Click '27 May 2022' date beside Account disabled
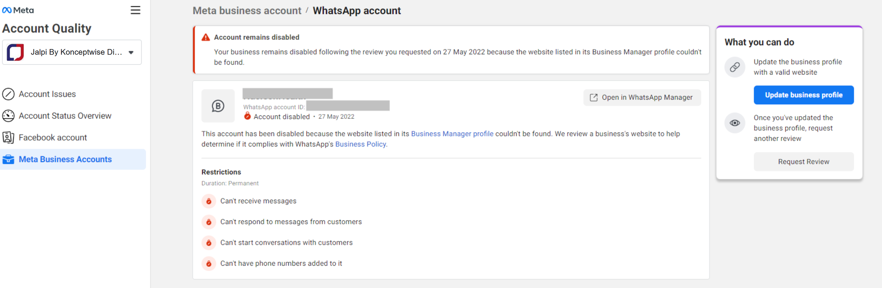Image resolution: width=882 pixels, height=288 pixels. (x=336, y=117)
